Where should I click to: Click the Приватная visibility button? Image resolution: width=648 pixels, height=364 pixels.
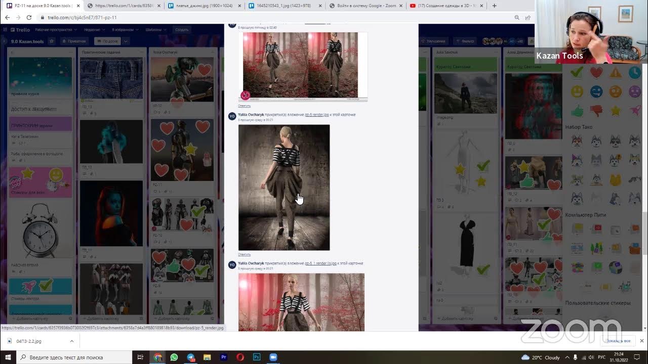coord(75,41)
